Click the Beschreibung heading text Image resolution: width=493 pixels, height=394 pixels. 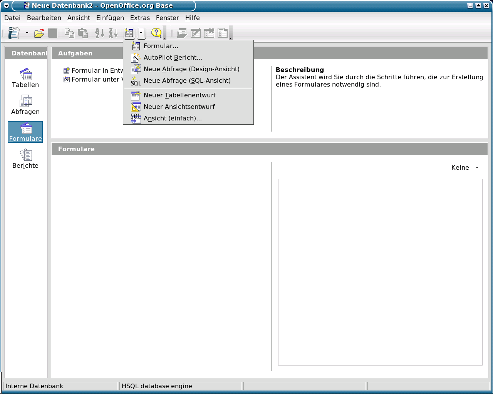(300, 70)
